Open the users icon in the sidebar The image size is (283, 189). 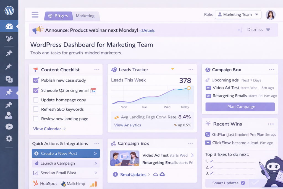tap(9, 115)
